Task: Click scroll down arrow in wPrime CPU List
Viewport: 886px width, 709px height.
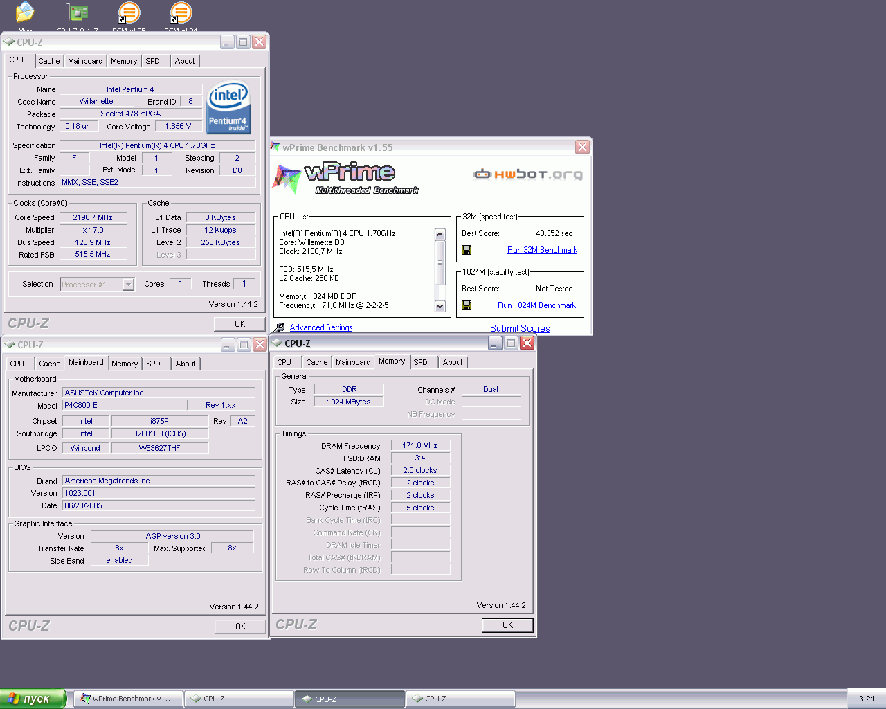Action: pyautogui.click(x=440, y=306)
